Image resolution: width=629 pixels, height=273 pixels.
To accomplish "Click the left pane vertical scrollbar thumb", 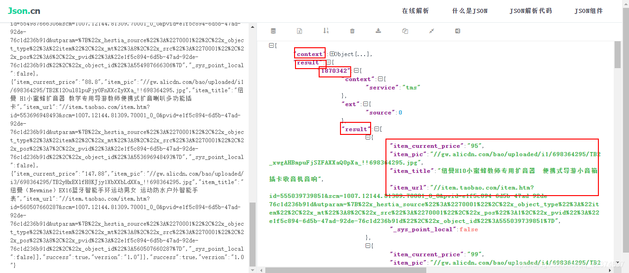I will click(x=252, y=234).
